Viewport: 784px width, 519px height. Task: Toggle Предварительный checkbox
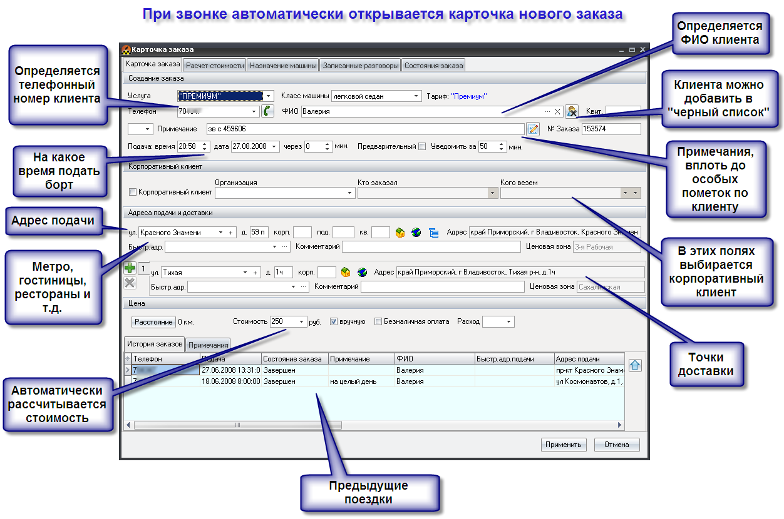point(422,147)
